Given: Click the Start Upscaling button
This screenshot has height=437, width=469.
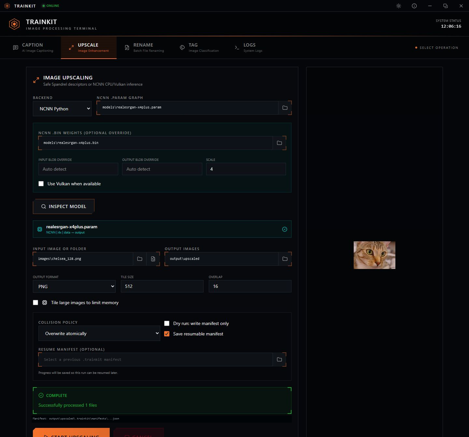Looking at the screenshot, I should pos(71,432).
